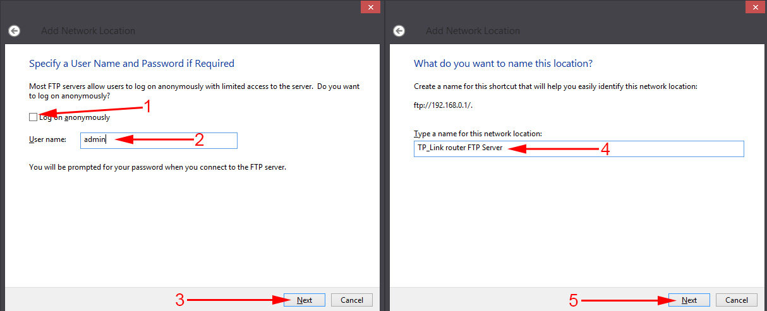The height and width of the screenshot is (311, 767).
Task: Click the TP_Link router FTP Server name field
Action: click(x=578, y=149)
